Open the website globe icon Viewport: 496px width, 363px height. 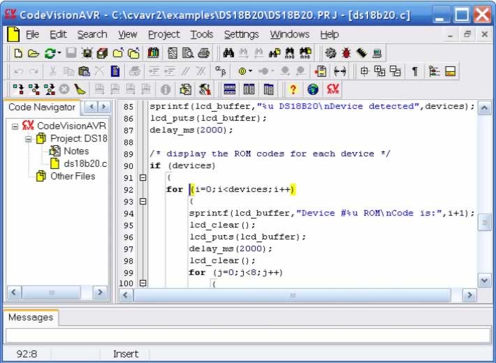pyautogui.click(x=313, y=89)
